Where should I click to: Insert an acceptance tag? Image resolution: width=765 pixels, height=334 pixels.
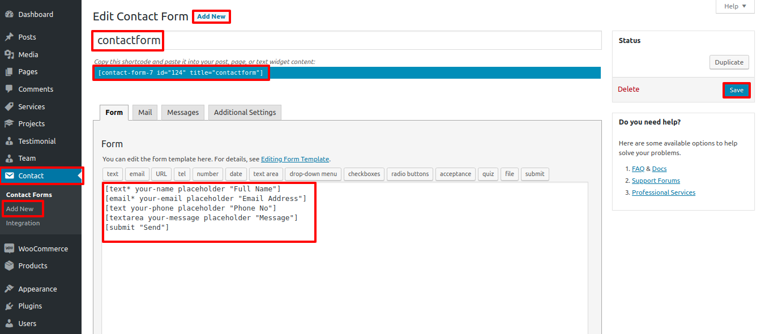[x=455, y=174]
